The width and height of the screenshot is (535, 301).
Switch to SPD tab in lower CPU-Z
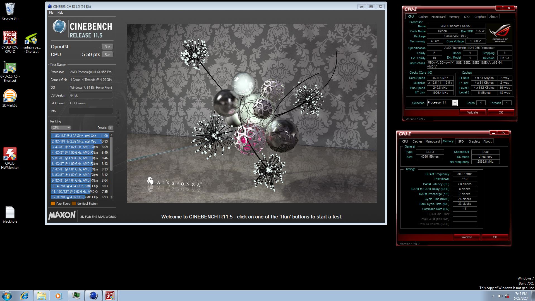(x=461, y=141)
